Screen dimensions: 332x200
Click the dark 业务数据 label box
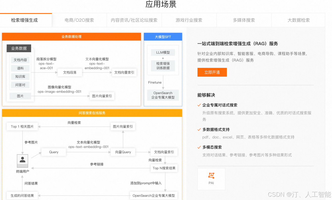click(x=19, y=48)
